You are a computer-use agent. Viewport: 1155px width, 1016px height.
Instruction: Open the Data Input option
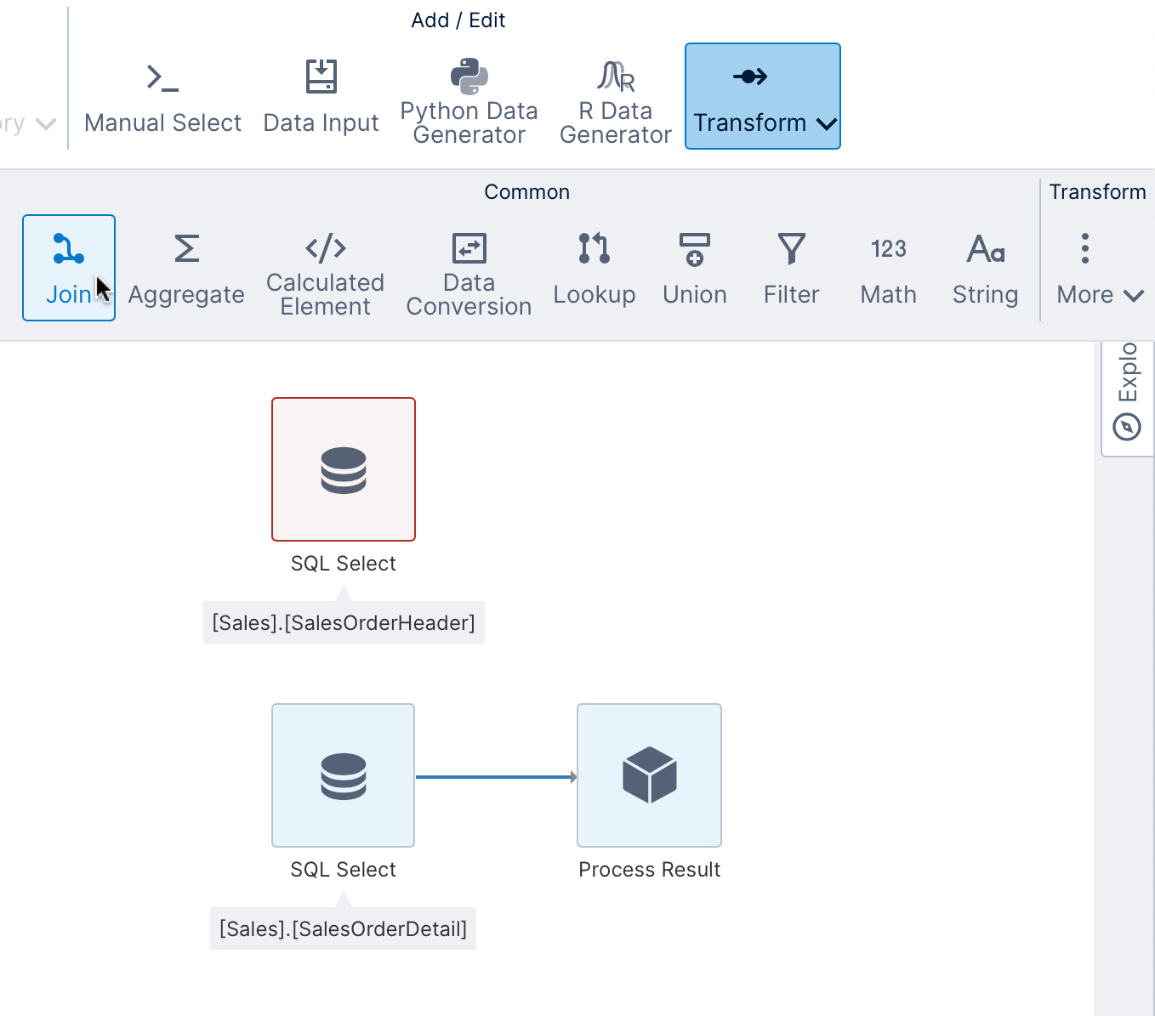point(321,98)
